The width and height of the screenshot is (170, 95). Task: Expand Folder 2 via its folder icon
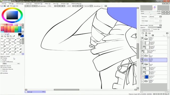(146, 81)
